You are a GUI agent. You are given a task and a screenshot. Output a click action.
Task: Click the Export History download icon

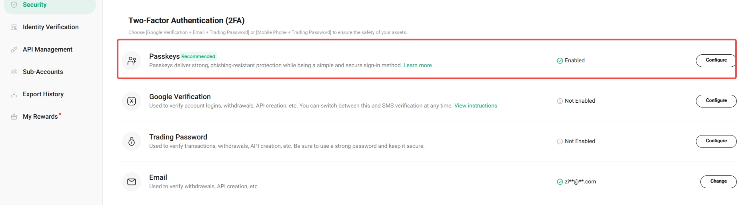(x=14, y=94)
